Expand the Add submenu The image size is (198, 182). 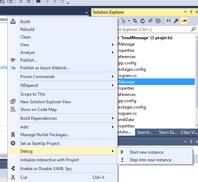pos(62,127)
